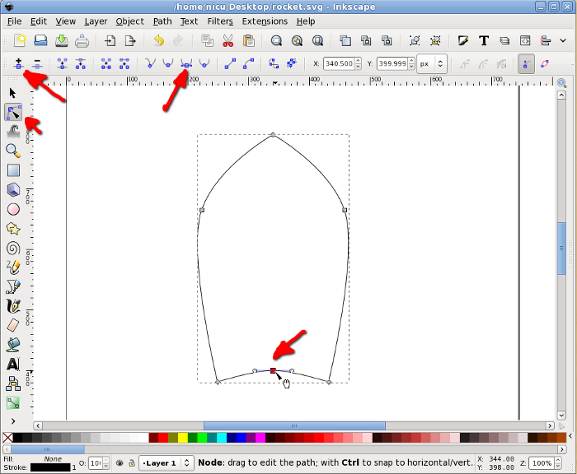Select the Bezier pen tool
The width and height of the screenshot is (577, 474).
pos(13,286)
